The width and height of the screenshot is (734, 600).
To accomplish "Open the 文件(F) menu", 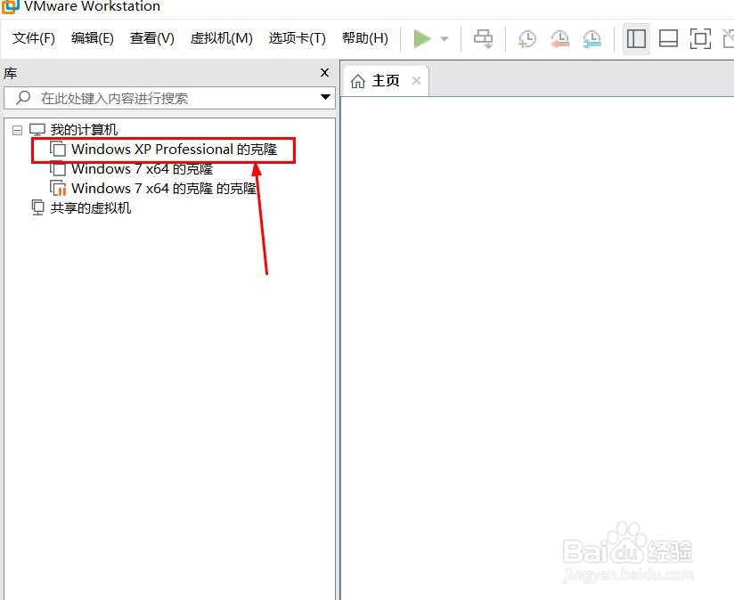I will click(x=33, y=38).
